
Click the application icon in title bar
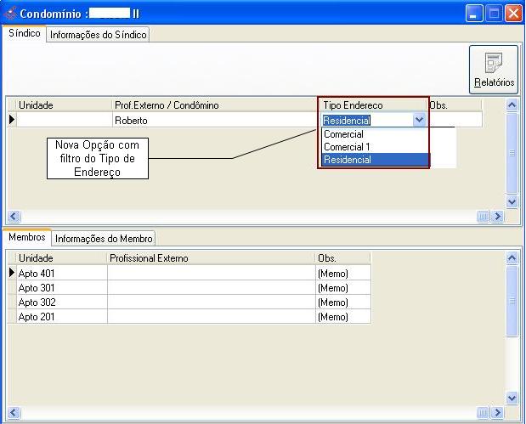pyautogui.click(x=10, y=14)
